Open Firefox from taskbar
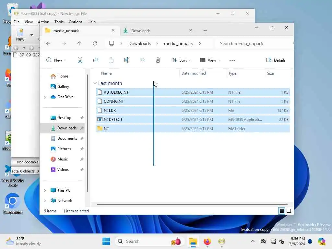Screen dimensions: 332x249 (207, 241)
